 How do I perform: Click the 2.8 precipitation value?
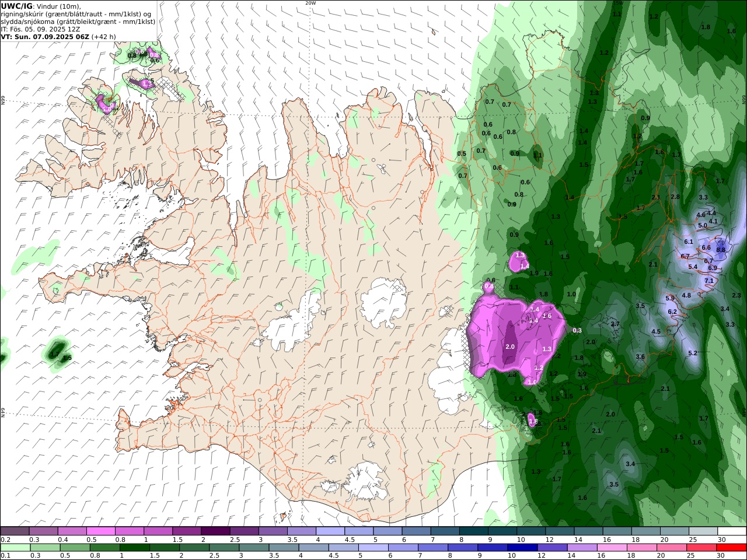[x=675, y=197]
